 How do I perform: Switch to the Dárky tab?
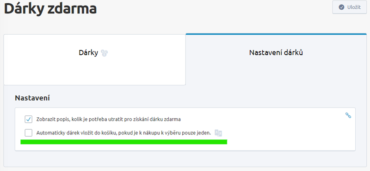click(x=95, y=60)
